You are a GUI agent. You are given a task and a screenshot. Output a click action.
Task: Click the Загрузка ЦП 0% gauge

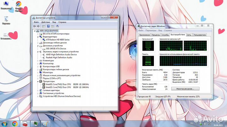pos(148,46)
